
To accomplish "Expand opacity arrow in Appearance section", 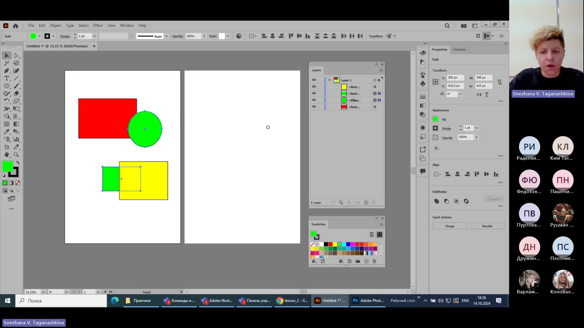I will 477,137.
